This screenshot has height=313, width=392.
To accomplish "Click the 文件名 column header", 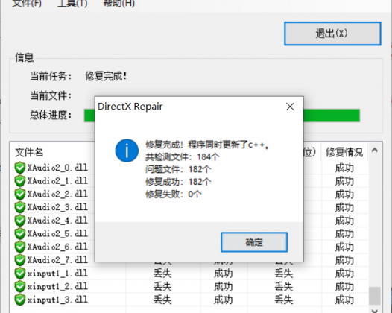I will click(x=29, y=152).
